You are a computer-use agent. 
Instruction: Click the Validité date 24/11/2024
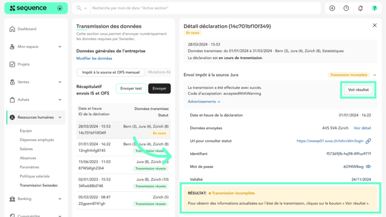tap(361, 179)
